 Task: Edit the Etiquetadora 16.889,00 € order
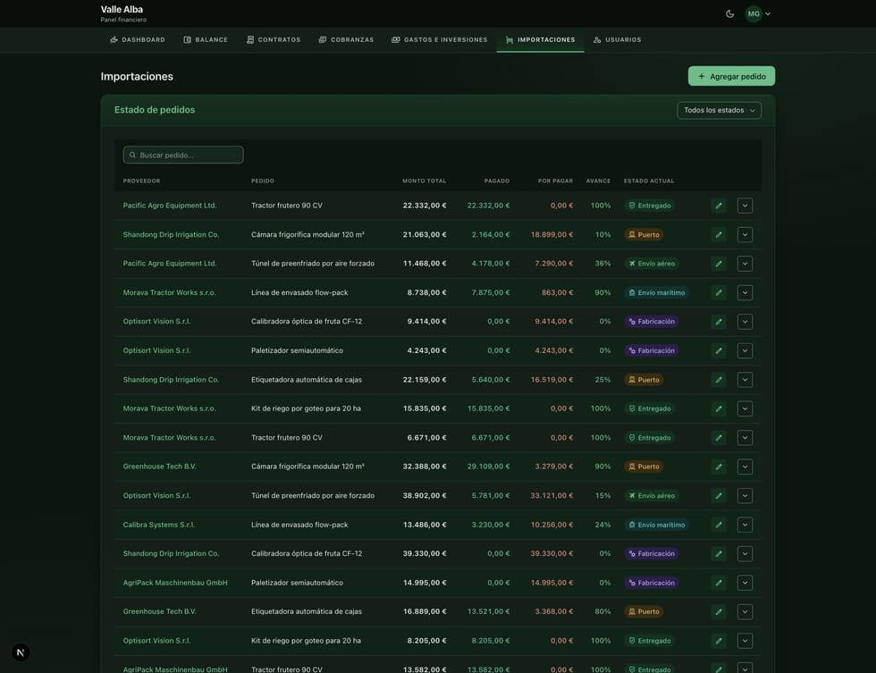pyautogui.click(x=719, y=611)
